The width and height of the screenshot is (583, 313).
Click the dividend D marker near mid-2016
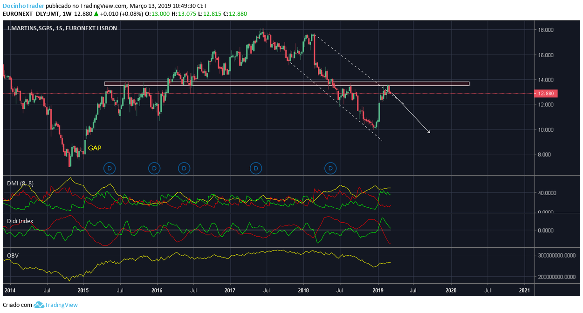[x=184, y=168]
